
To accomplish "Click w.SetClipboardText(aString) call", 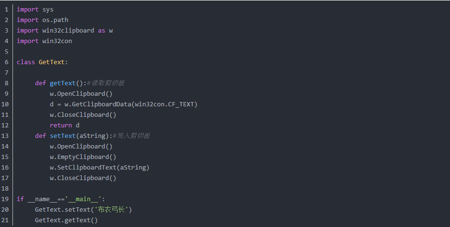I will pyautogui.click(x=99, y=168).
